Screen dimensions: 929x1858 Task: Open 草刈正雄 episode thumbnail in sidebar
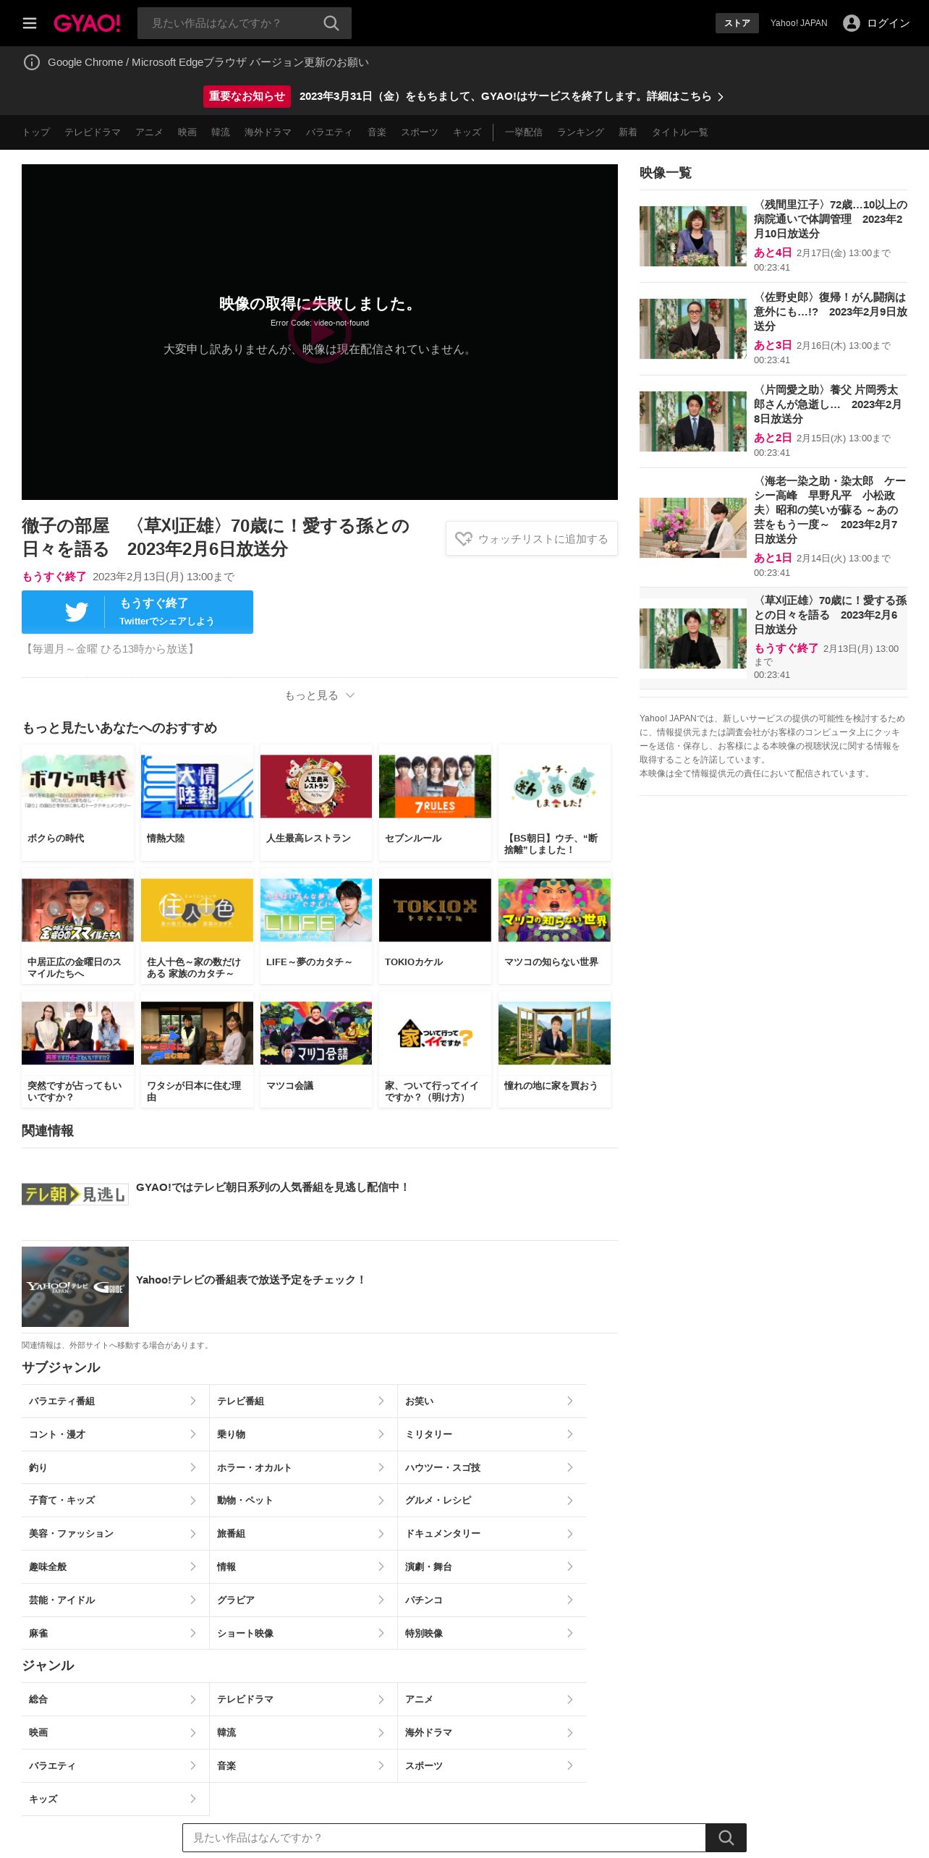pyautogui.click(x=693, y=638)
